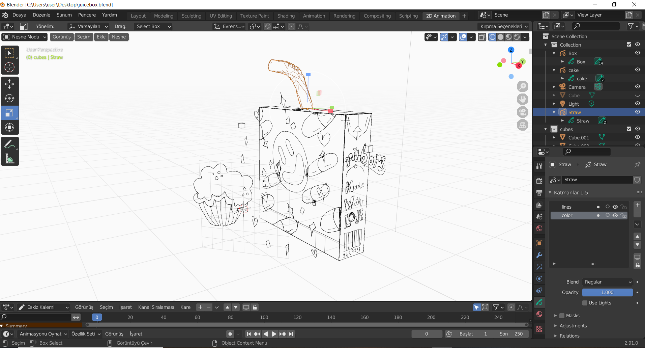Click the Görünüş viewport menu button
The image size is (645, 348).
[x=62, y=37]
